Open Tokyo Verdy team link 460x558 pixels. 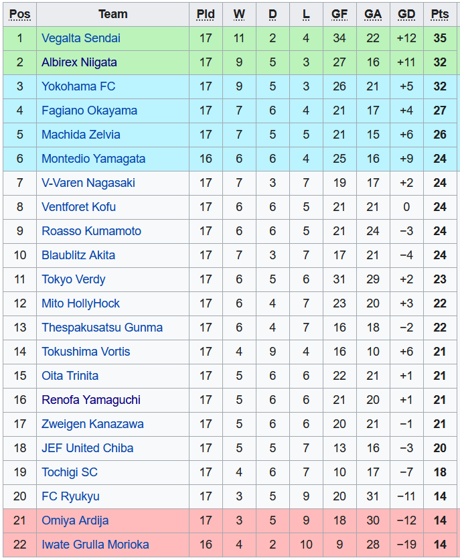tap(73, 279)
